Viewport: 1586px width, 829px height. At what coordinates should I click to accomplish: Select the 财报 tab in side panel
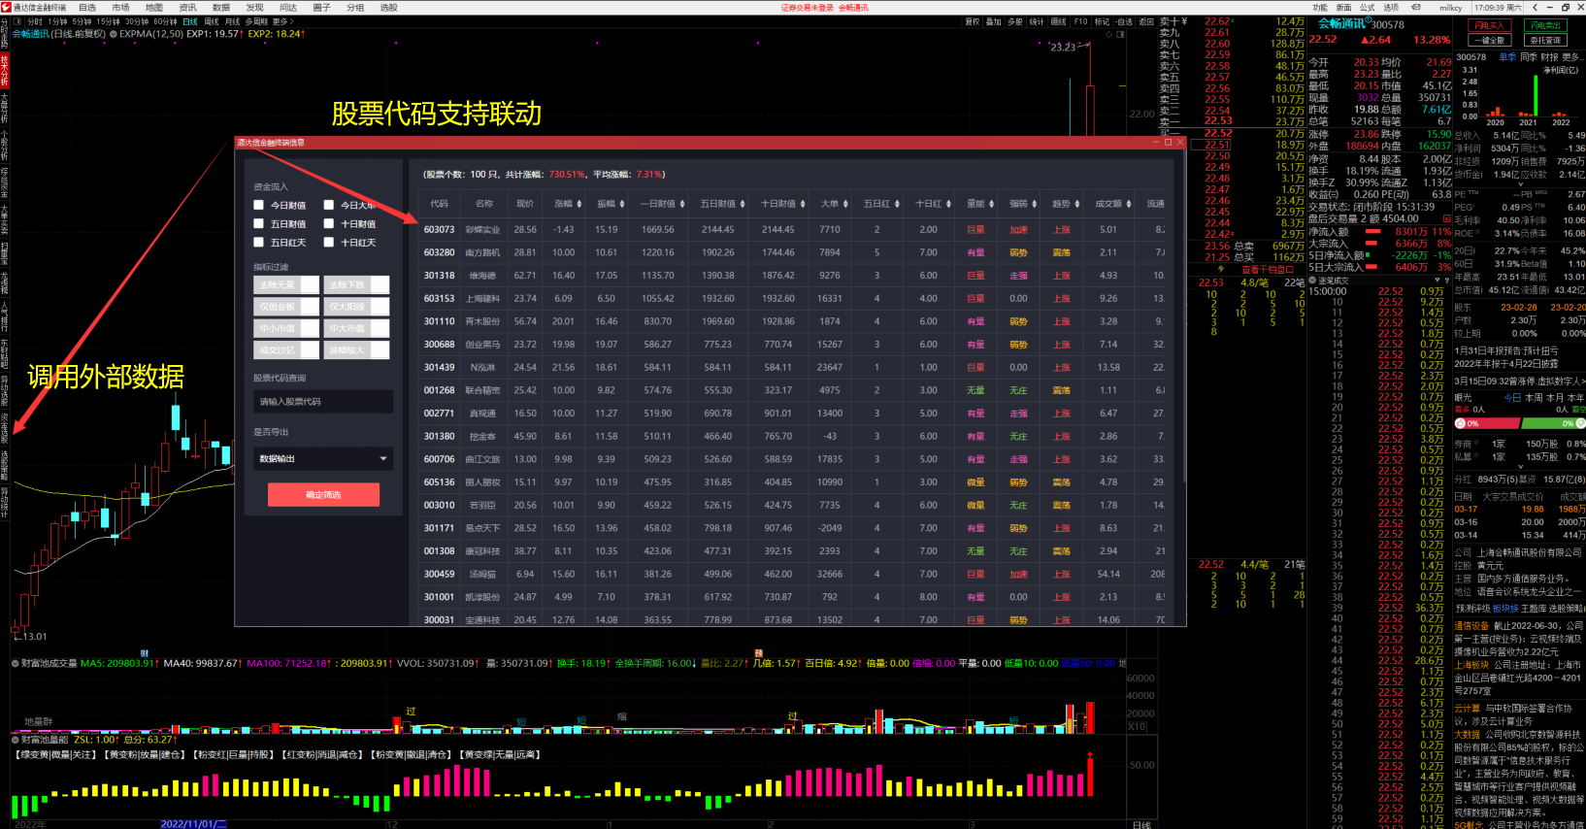click(1549, 57)
